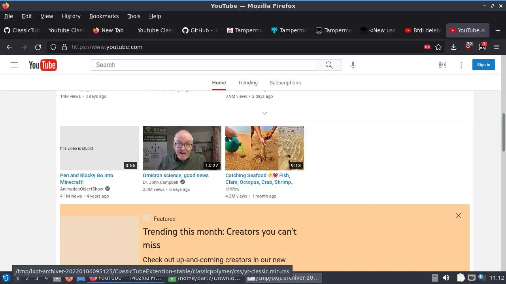Switch to virtual desktop 2

[27, 278]
